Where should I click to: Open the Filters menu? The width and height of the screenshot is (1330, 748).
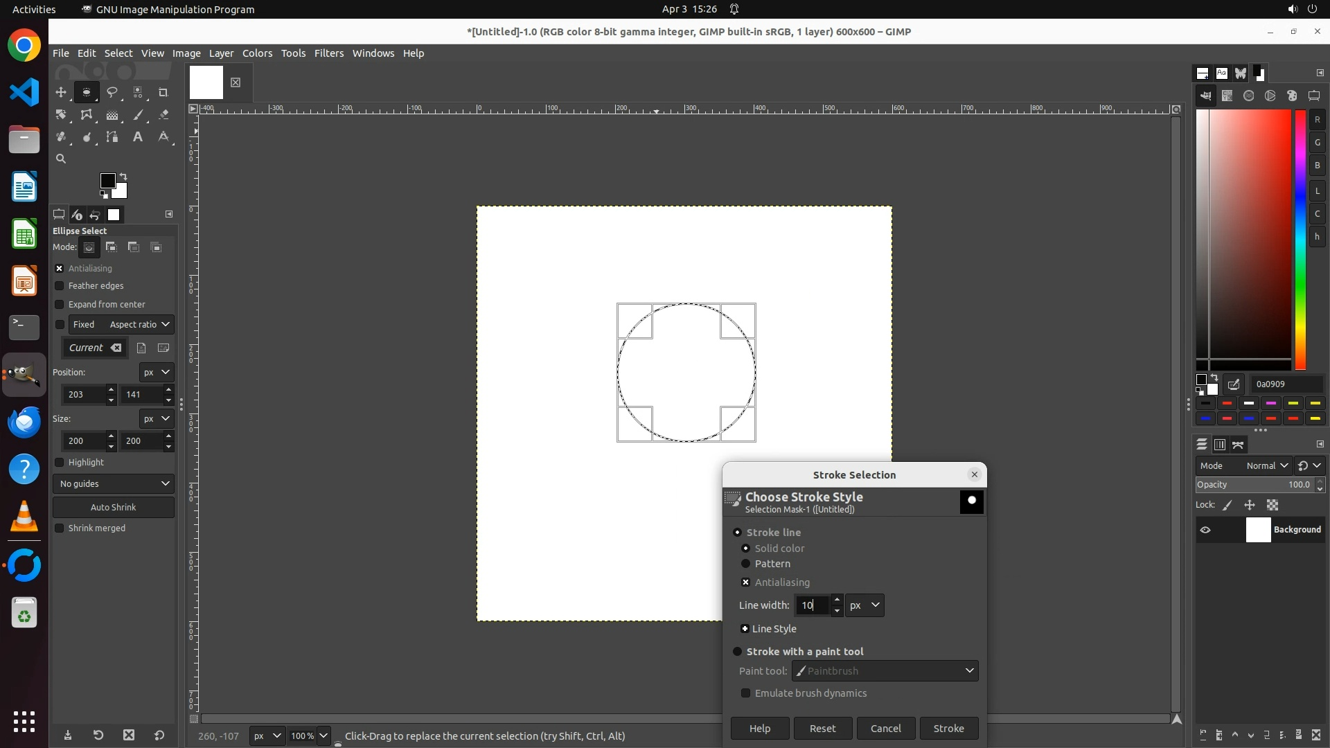(328, 53)
